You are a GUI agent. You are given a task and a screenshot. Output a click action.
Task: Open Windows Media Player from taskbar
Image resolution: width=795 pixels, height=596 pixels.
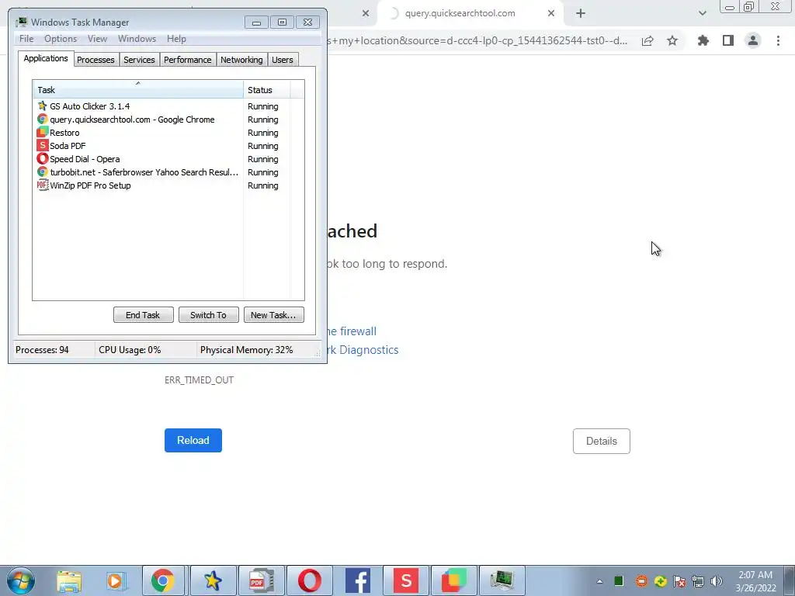pos(116,580)
